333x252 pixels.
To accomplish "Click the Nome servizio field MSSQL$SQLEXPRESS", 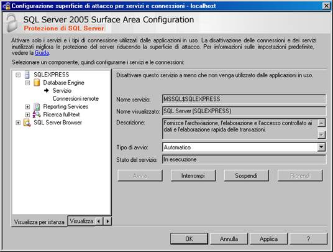I will [x=244, y=99].
